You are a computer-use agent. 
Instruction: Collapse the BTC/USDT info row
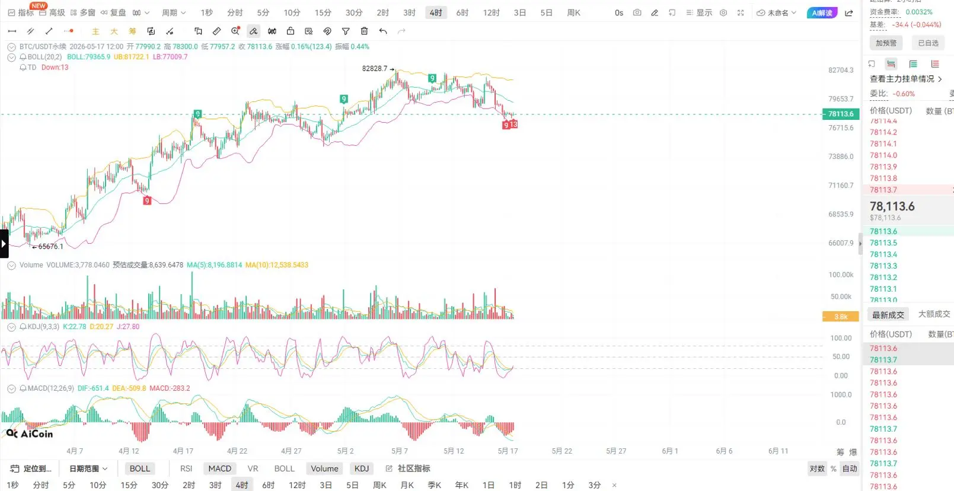(x=11, y=47)
